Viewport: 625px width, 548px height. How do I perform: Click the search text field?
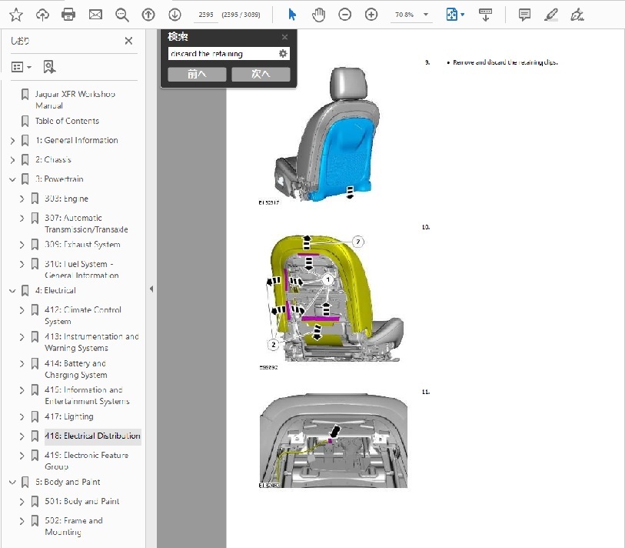(x=223, y=53)
